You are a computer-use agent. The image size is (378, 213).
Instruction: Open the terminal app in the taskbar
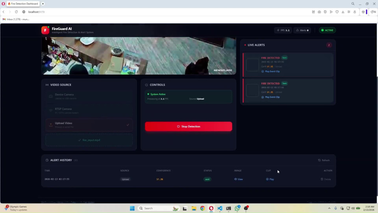coord(229,208)
